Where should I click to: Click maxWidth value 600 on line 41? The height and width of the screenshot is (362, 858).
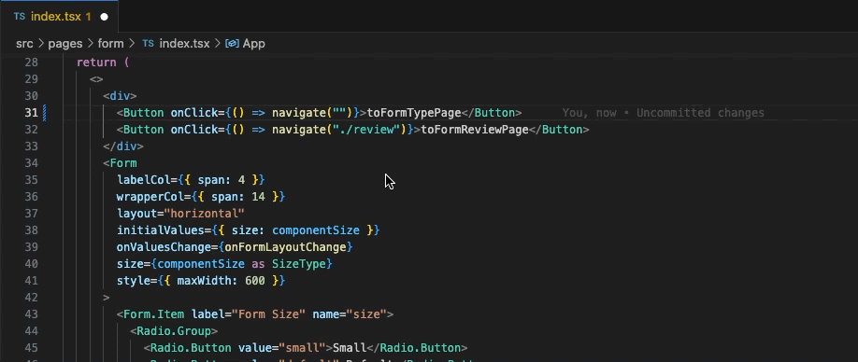(255, 281)
